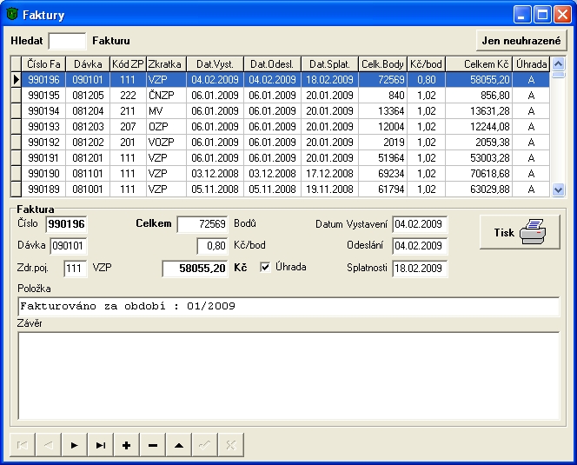
Task: Click the VOZP abbreviation cell
Action: 166,143
